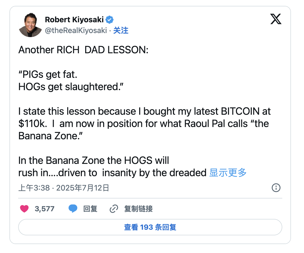Open Robert Kiyosaki's profile avatar
Screen dimensions: 304x253
pos(30,25)
